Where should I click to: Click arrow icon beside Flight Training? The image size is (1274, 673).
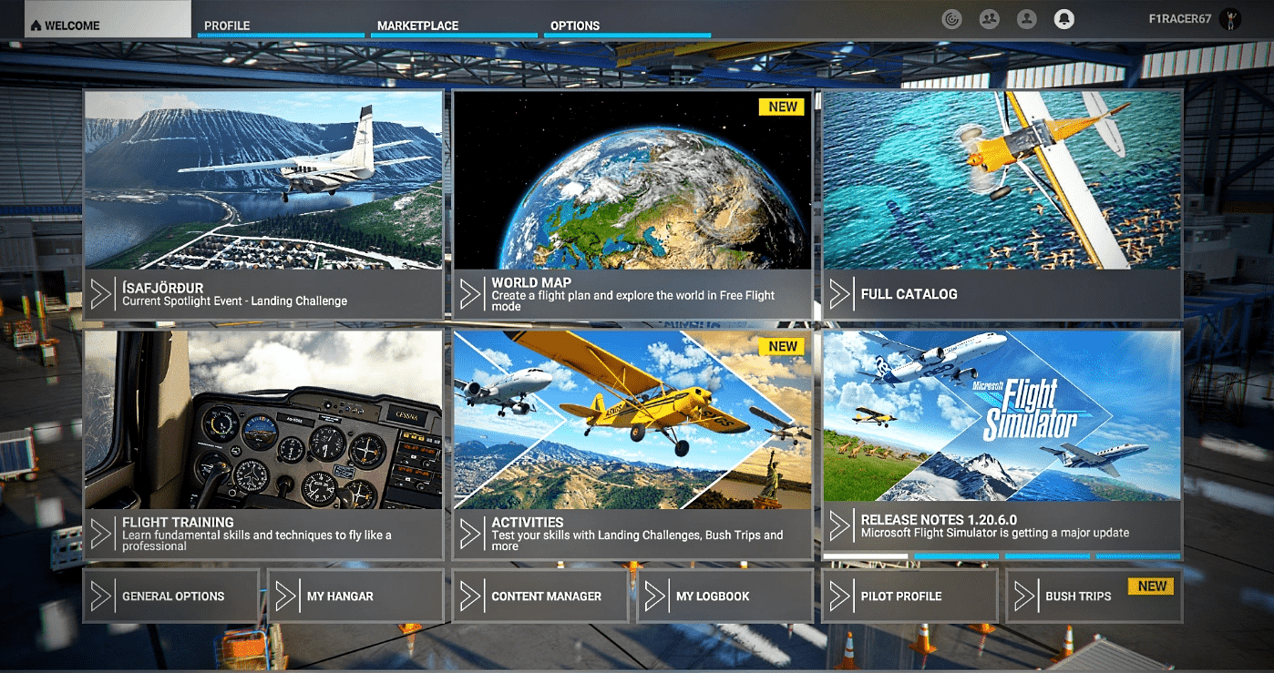[101, 535]
